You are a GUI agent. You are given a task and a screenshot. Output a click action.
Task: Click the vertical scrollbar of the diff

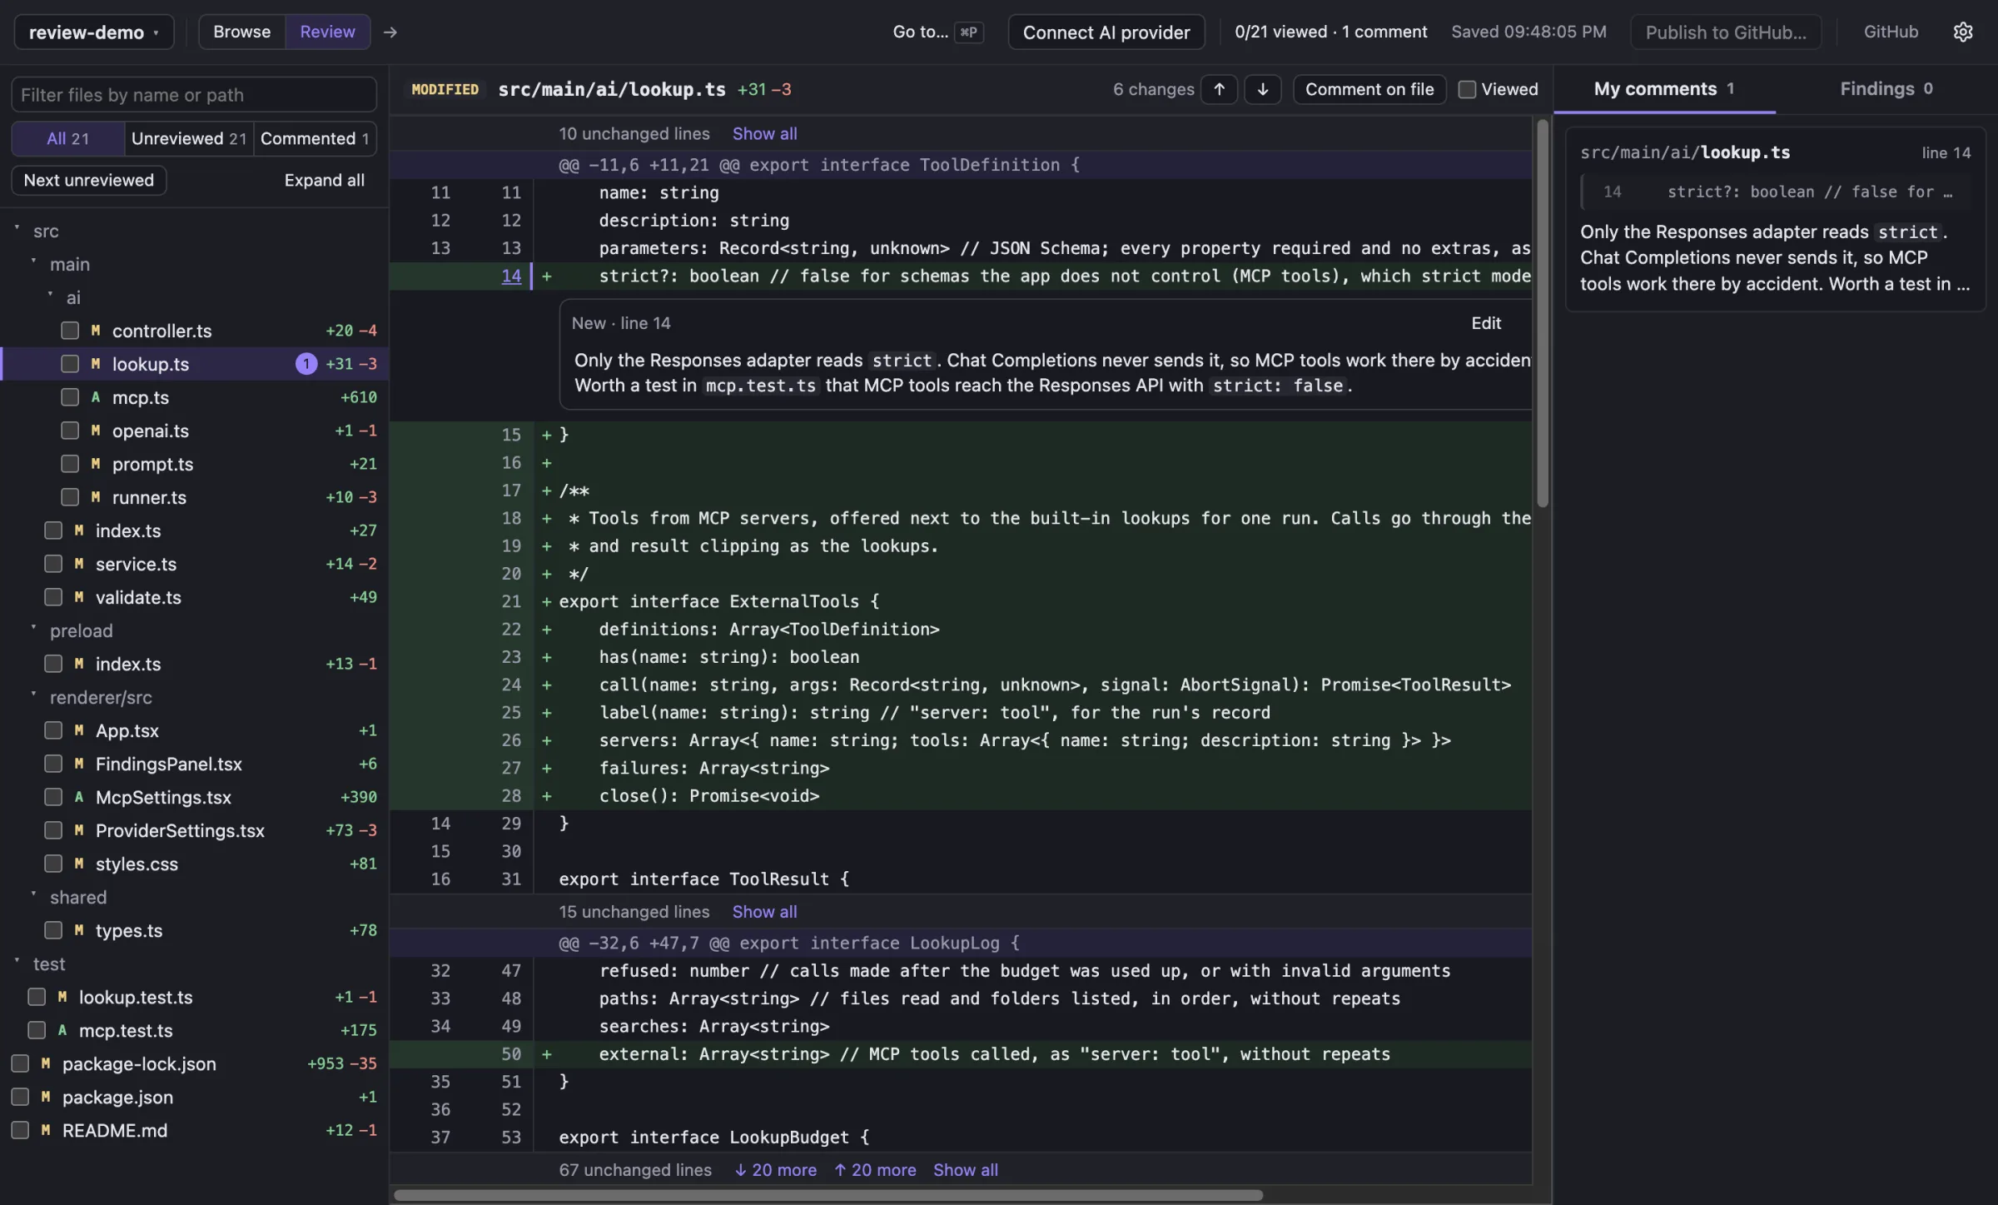tap(1542, 313)
